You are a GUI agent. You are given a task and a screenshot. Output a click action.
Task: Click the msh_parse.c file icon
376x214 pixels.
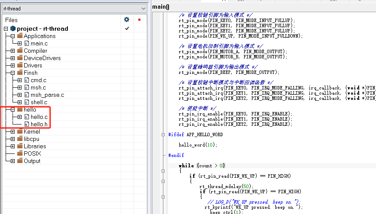tap(27, 95)
